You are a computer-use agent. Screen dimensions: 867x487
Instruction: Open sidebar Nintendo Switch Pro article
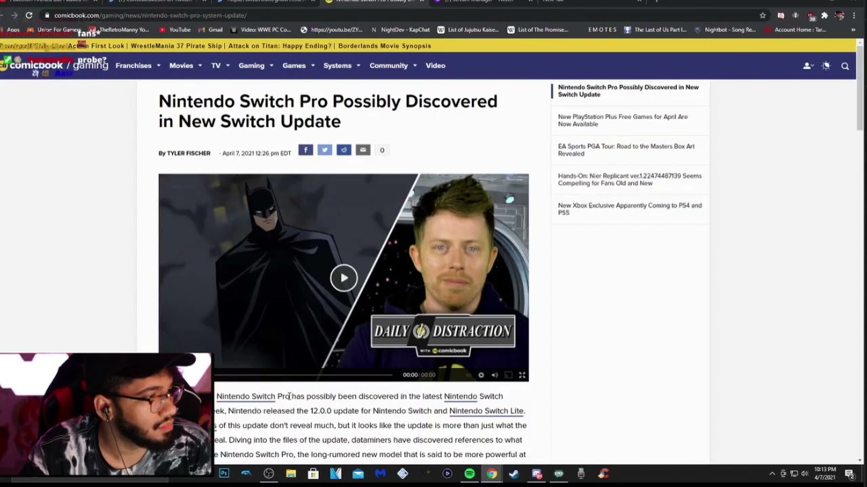point(628,91)
